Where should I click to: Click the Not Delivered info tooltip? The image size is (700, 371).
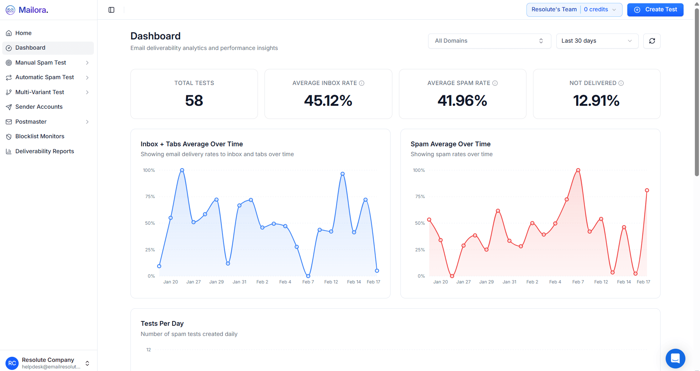tap(621, 83)
